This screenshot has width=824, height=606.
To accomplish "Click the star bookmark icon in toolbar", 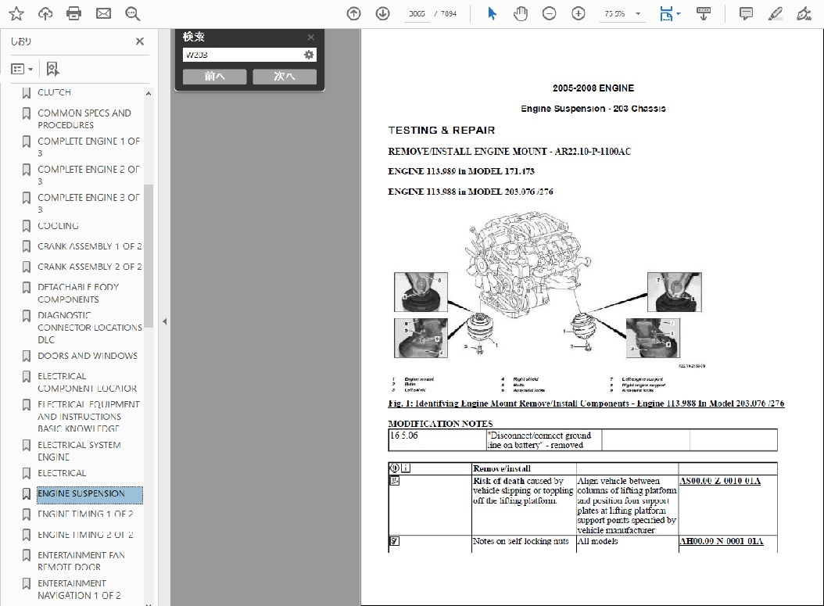I will coord(16,13).
